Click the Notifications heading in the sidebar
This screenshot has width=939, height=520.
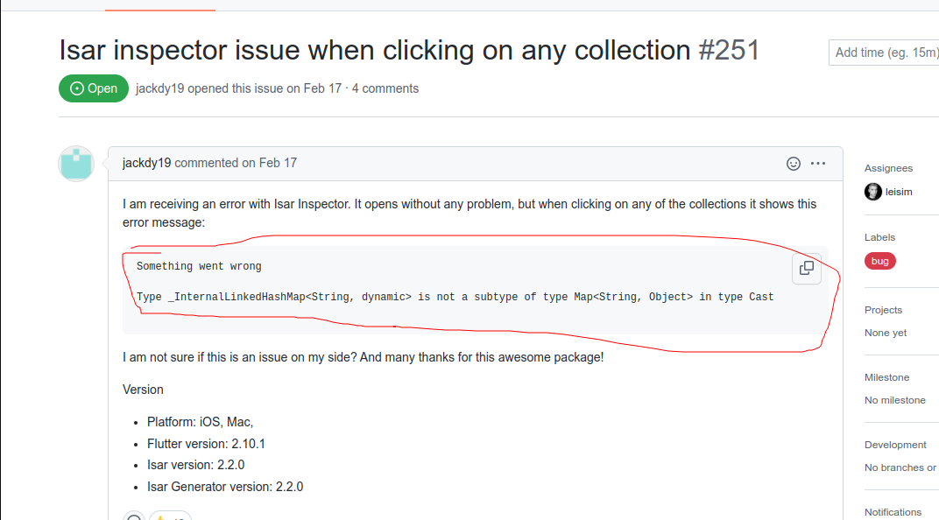[893, 512]
